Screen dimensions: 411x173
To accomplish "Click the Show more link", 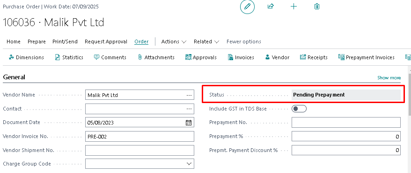I will (389, 78).
